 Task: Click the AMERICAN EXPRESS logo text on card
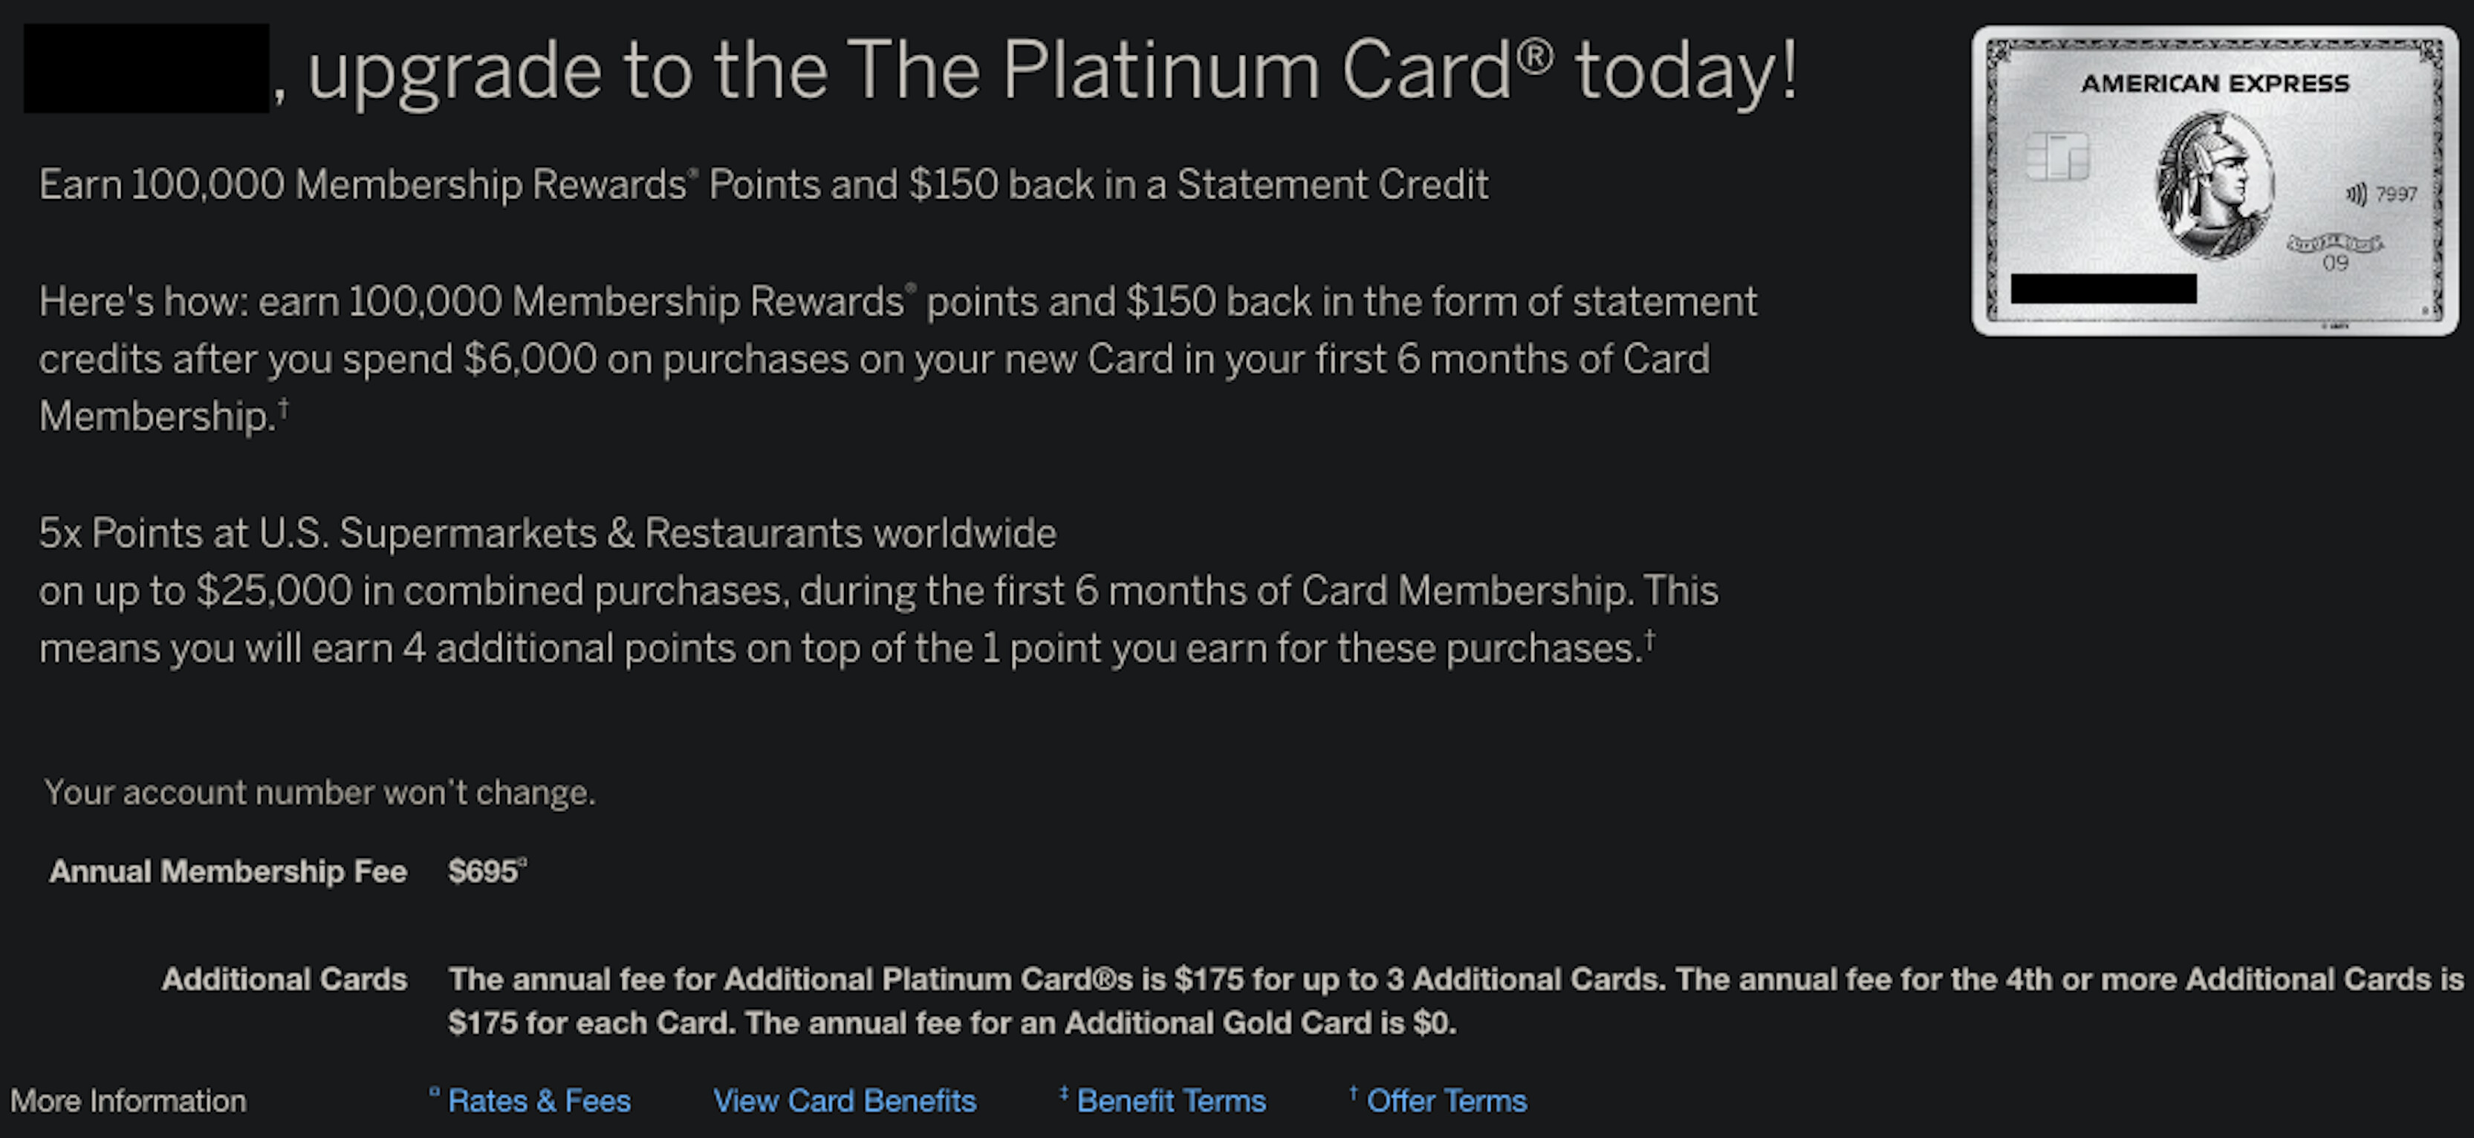click(2215, 85)
